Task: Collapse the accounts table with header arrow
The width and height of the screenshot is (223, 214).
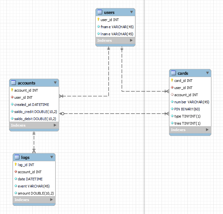Action: pyautogui.click(x=55, y=83)
